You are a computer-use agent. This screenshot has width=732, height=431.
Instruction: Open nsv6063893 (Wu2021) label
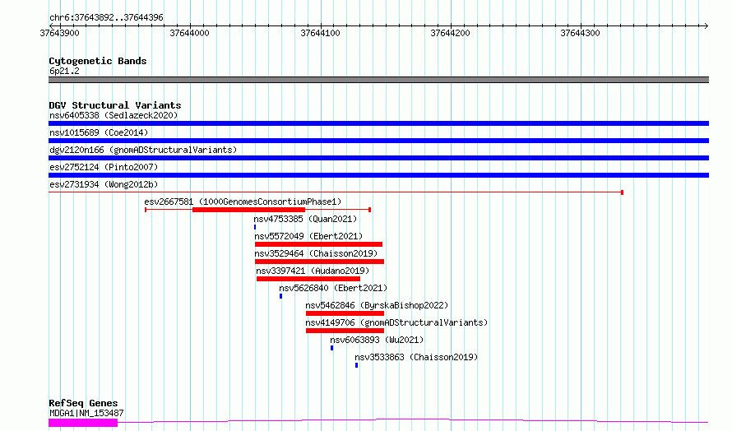377,340
